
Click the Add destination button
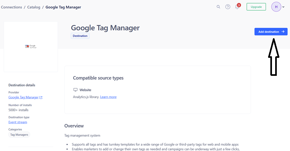click(271, 32)
